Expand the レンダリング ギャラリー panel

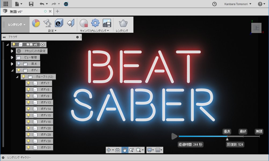coord(3,158)
